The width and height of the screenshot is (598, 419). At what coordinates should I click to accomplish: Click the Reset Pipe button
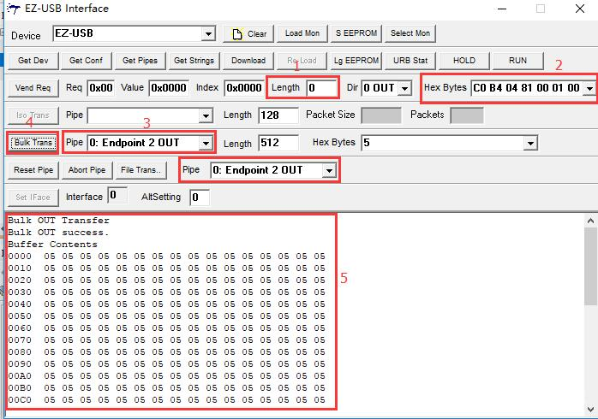(33, 170)
